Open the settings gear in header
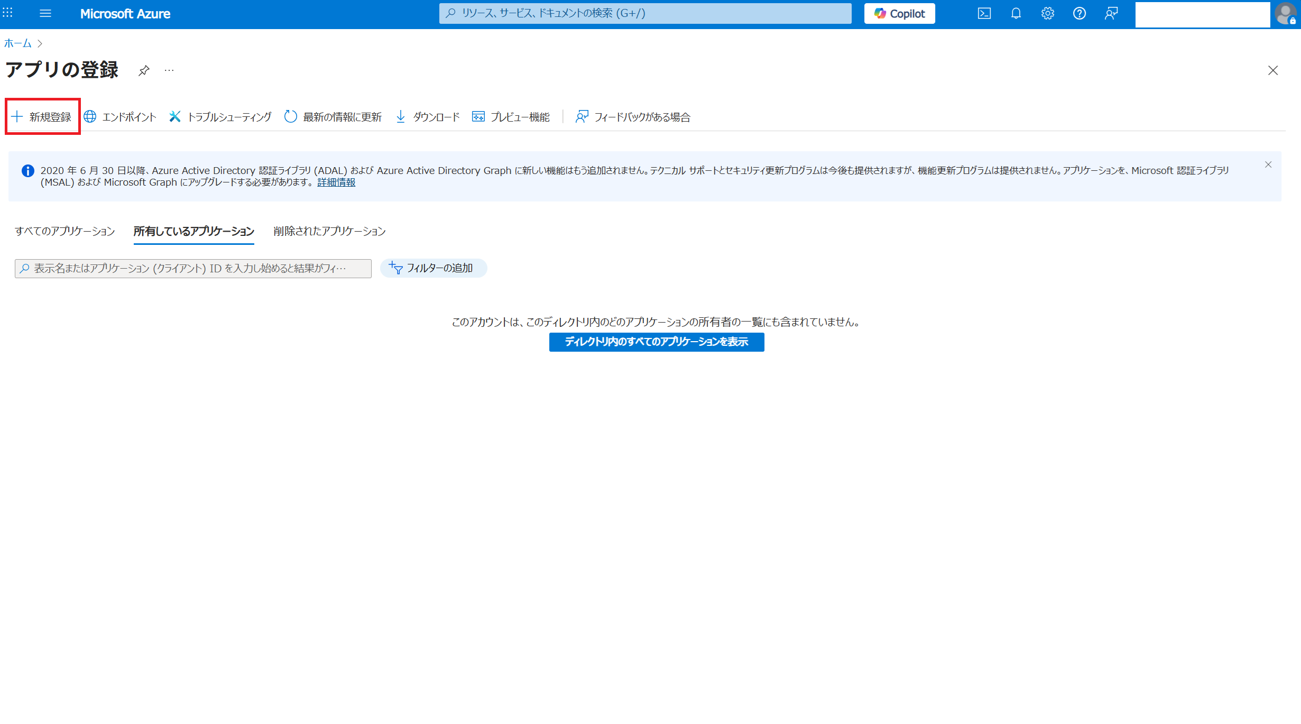 click(x=1047, y=14)
